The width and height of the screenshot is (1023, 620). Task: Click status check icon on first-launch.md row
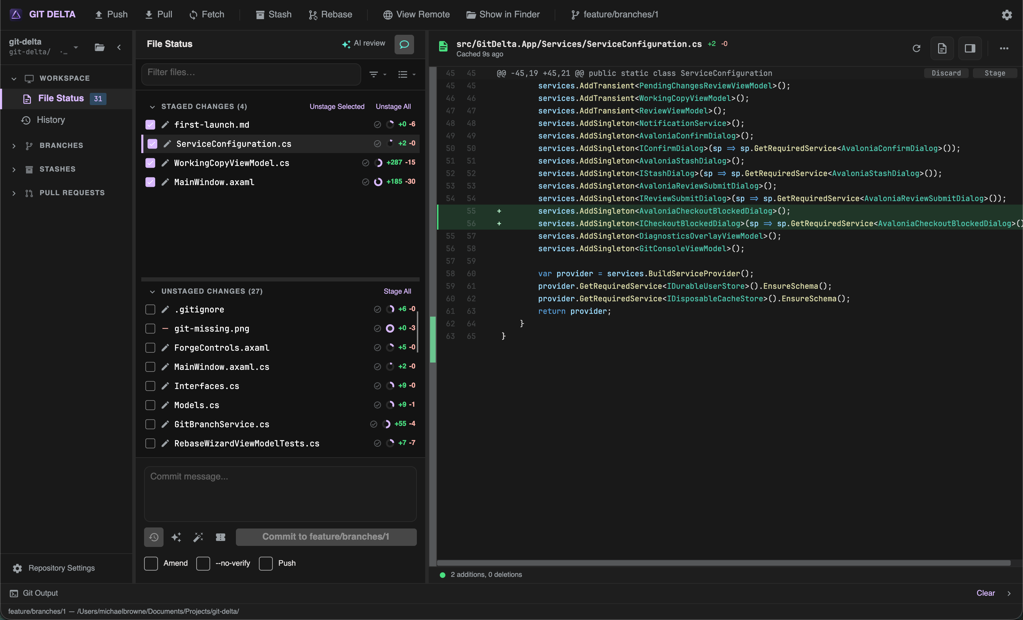(x=378, y=125)
